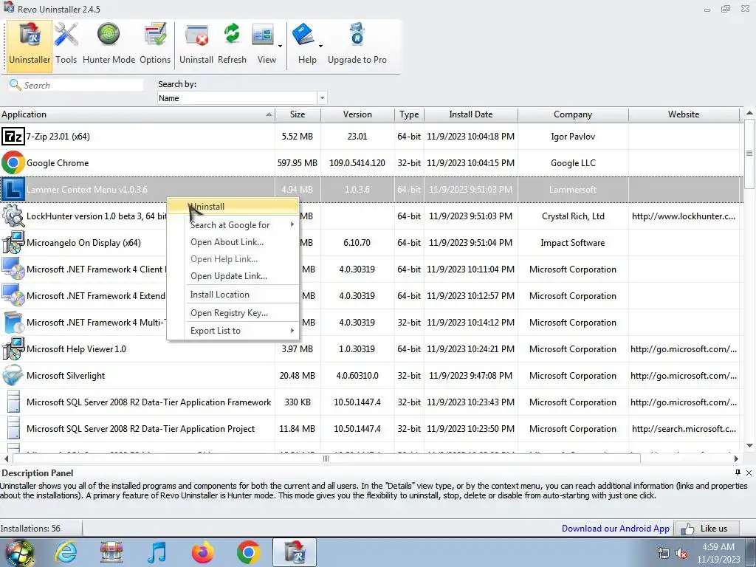Viewport: 756px width, 567px height.
Task: Select the Microsoft SQL Server Data-Tier Application Framework row
Action: point(371,402)
